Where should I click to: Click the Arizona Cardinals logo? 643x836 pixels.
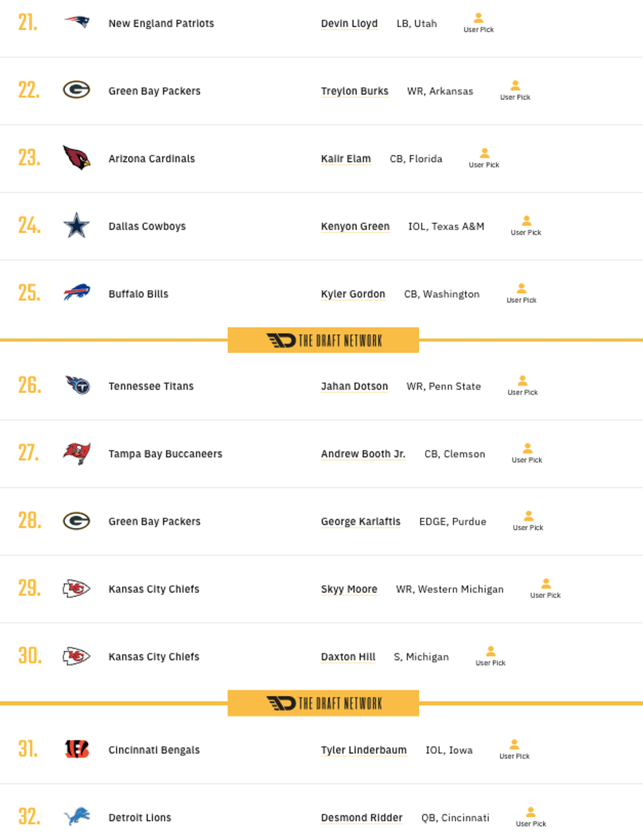click(x=77, y=158)
